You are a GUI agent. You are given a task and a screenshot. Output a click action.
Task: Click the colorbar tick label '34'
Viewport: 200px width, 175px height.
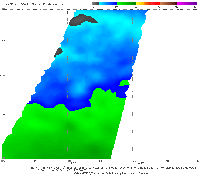pyautogui.click(x=135, y=7)
